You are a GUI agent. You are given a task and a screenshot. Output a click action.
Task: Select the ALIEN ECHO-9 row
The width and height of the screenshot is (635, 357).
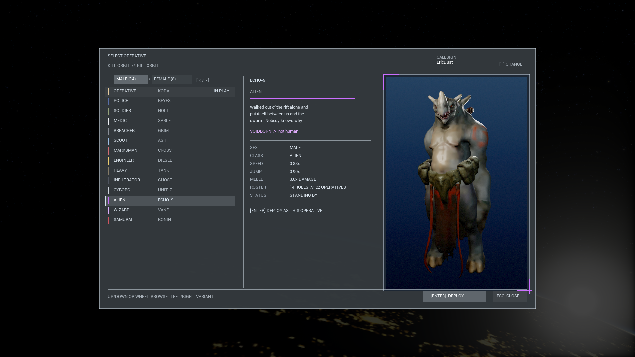pyautogui.click(x=170, y=200)
